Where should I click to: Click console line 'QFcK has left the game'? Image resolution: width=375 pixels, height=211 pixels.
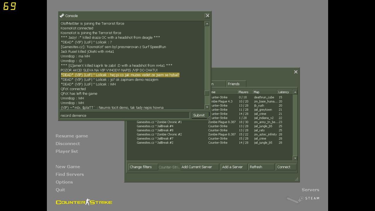click(79, 94)
